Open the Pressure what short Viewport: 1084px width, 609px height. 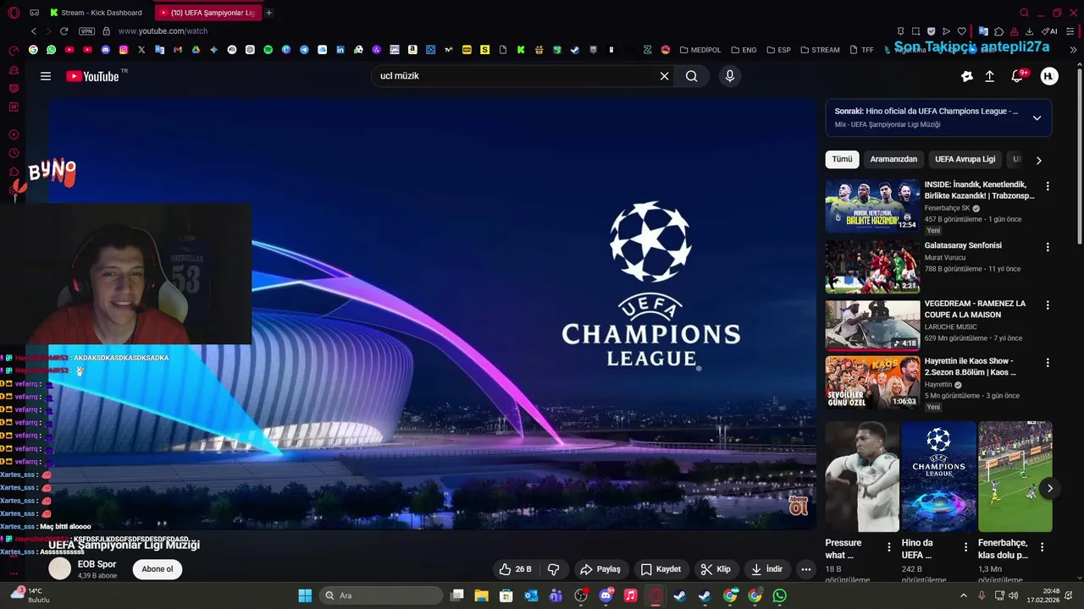click(x=862, y=476)
